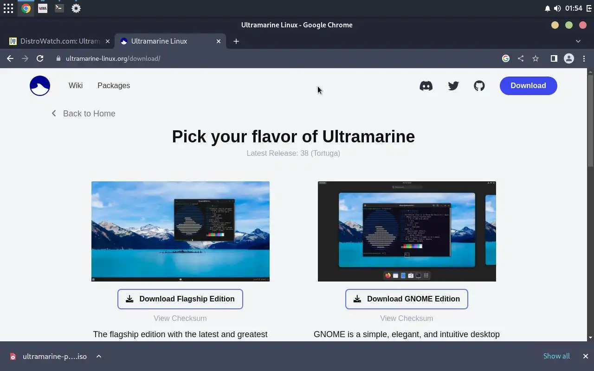Open the GitHub link icon
The width and height of the screenshot is (594, 371).
[479, 86]
